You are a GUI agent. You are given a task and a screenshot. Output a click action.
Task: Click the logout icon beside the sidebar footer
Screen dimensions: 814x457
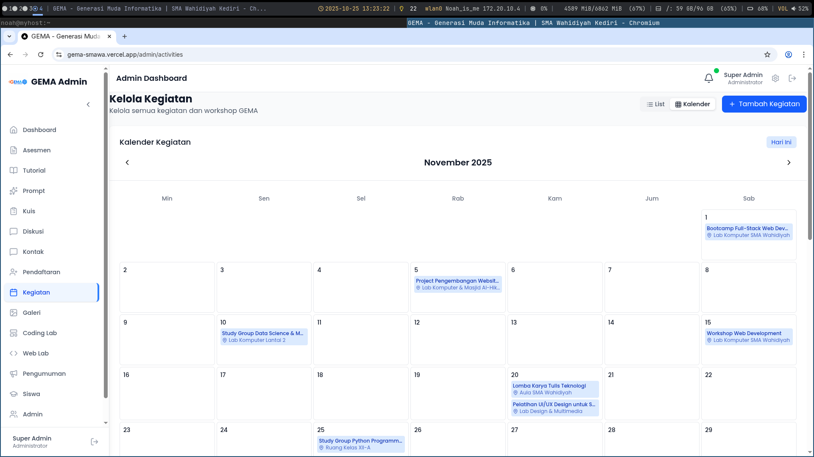click(95, 442)
